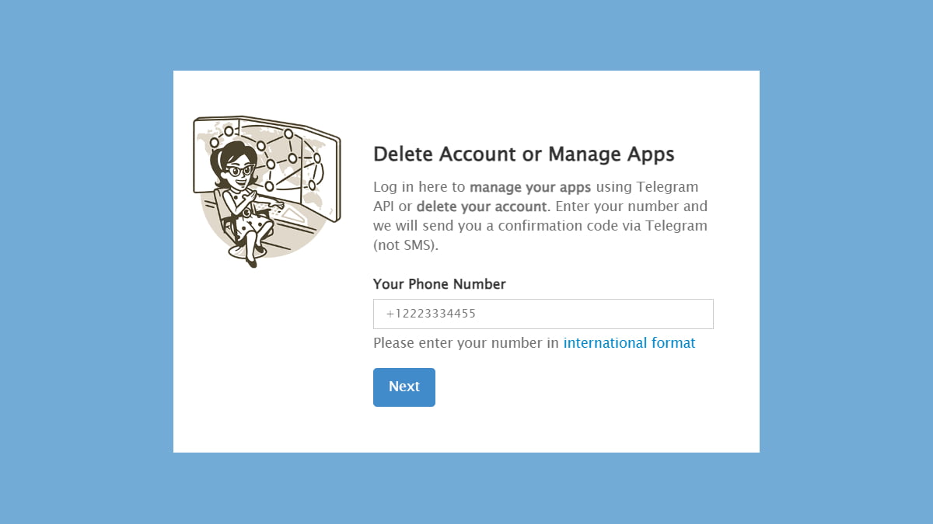This screenshot has height=524, width=933.
Task: Click the bold "manage your apps" text
Action: coord(530,187)
